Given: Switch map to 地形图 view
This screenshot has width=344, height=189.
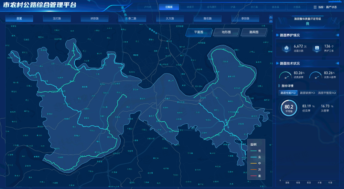Looking at the screenshot, I should click(226, 32).
